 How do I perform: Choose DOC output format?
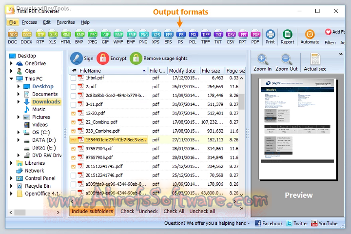[13, 37]
